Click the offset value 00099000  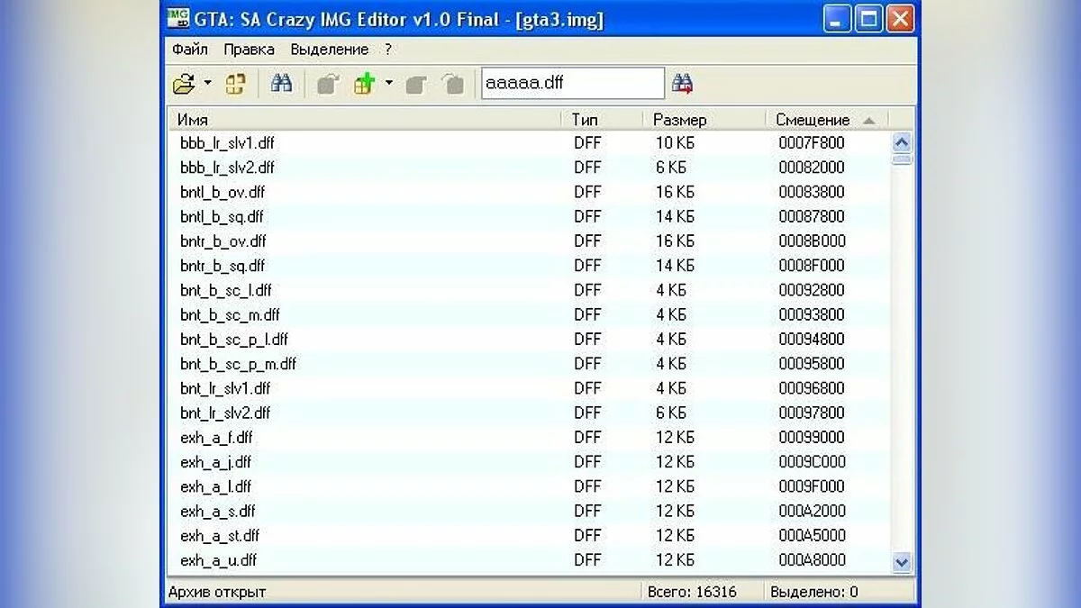(x=812, y=438)
